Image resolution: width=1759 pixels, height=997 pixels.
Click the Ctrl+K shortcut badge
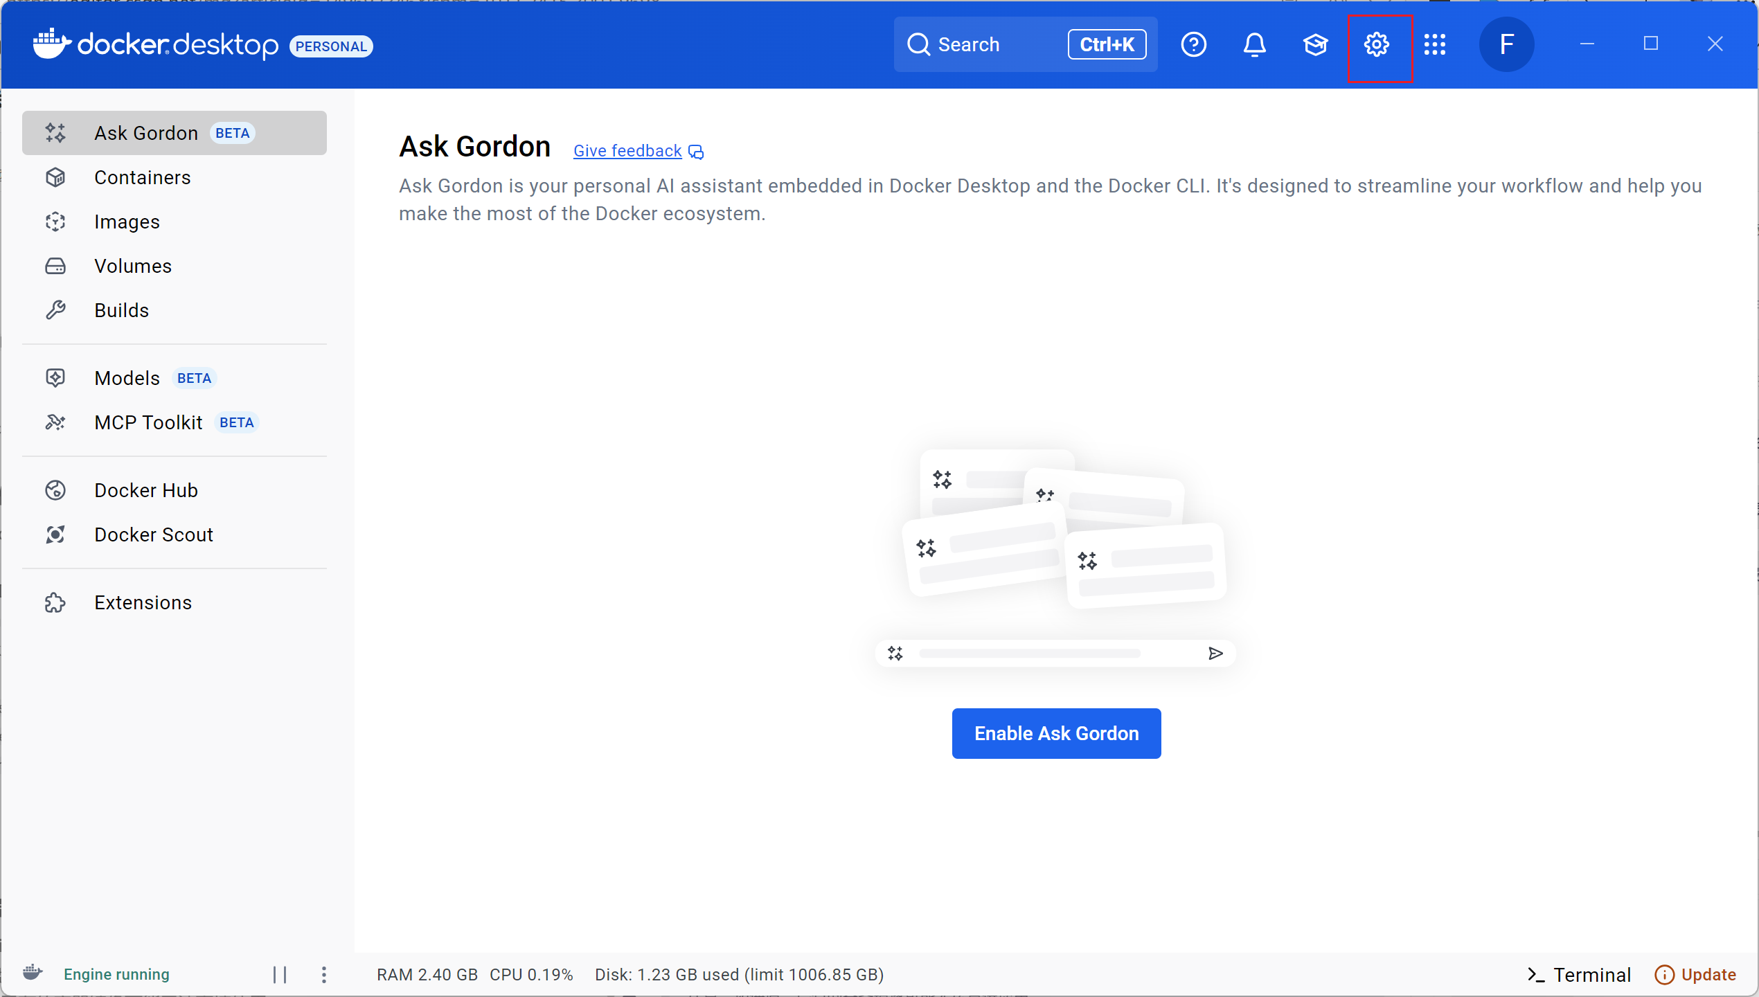pyautogui.click(x=1107, y=44)
